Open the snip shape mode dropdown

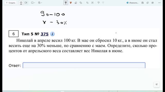pos(33,3)
